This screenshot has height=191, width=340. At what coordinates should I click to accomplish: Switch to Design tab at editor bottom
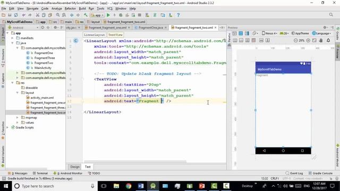coord(75,167)
